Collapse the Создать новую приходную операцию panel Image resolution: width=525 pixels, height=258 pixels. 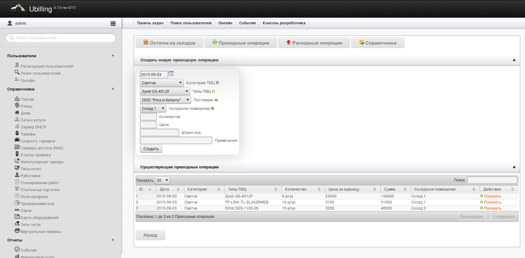(514, 60)
